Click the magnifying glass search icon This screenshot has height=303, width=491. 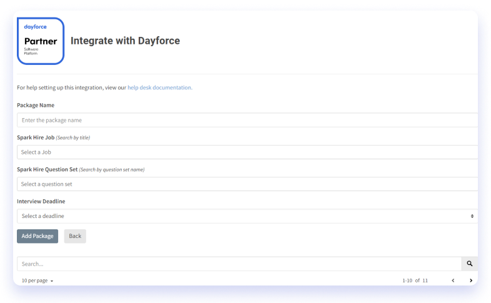pyautogui.click(x=470, y=264)
